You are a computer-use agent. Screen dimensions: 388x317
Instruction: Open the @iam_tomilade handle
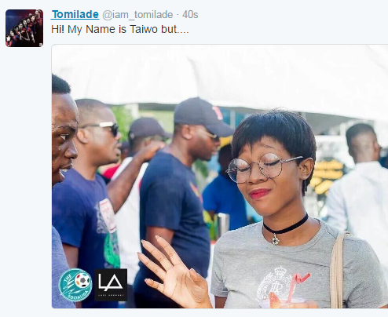click(137, 15)
